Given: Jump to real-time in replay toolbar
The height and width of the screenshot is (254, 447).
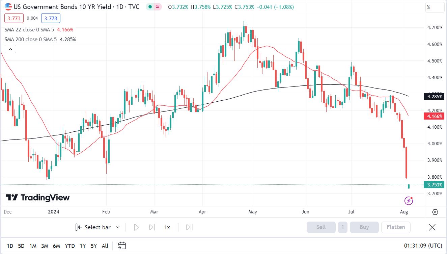Looking at the screenshot, I should [x=189, y=227].
